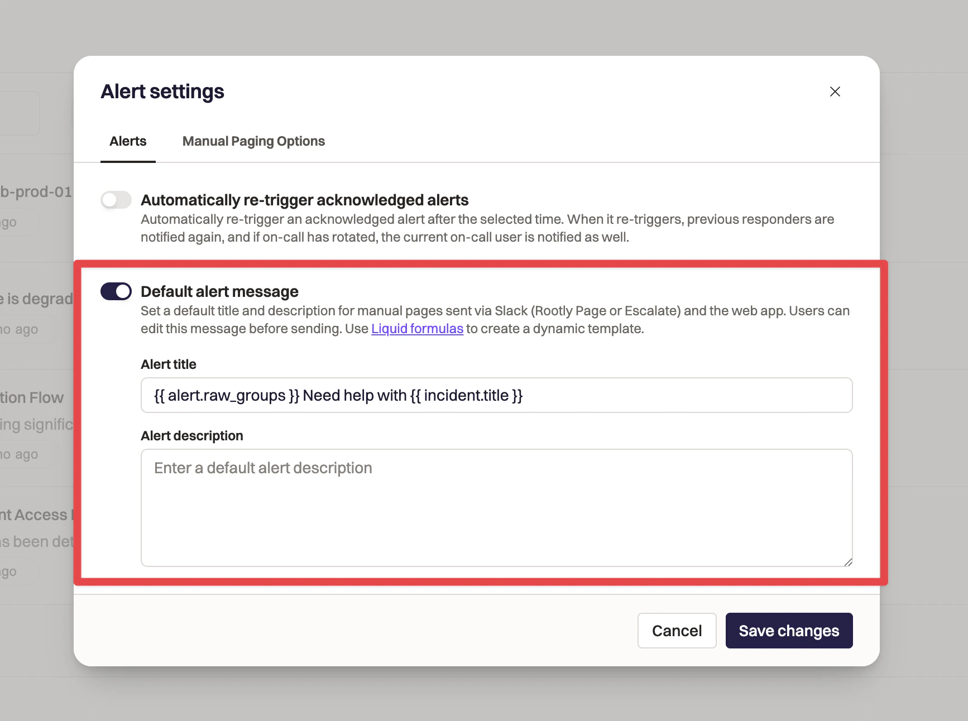Click Save changes button
The height and width of the screenshot is (721, 968).
789,631
